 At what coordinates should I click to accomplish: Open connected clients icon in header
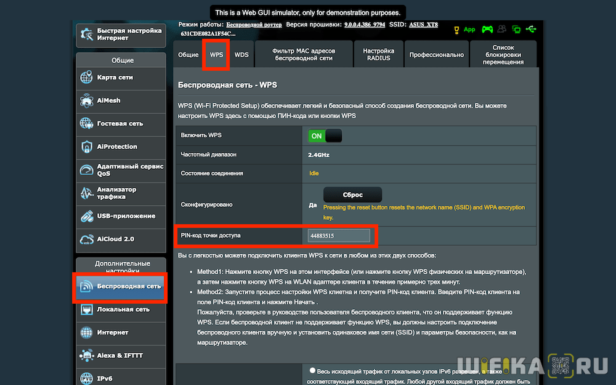click(x=502, y=29)
